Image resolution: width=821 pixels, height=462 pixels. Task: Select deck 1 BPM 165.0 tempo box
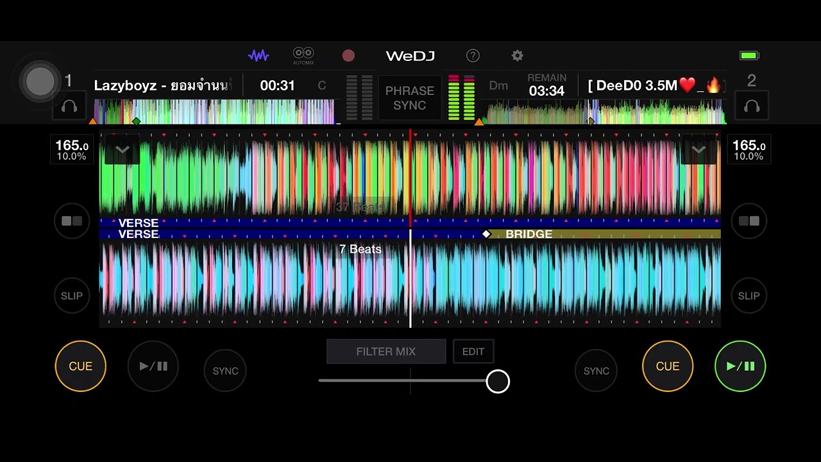point(72,150)
